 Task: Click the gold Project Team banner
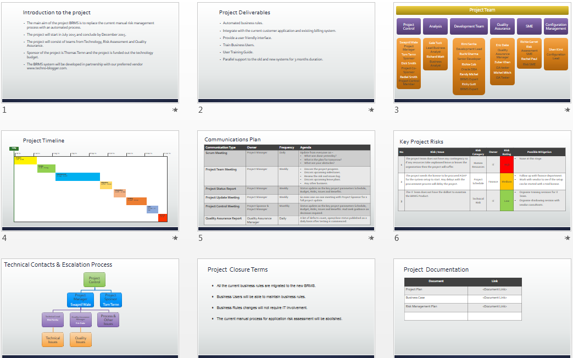(x=482, y=9)
